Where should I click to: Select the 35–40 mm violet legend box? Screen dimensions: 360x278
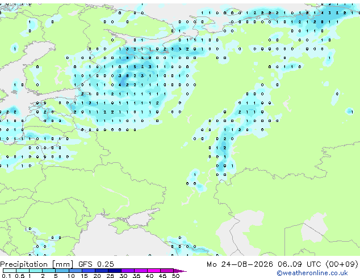click(141, 271)
